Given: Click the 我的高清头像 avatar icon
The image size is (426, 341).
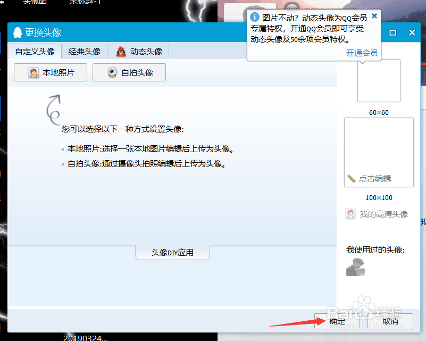Looking at the screenshot, I should click(350, 213).
